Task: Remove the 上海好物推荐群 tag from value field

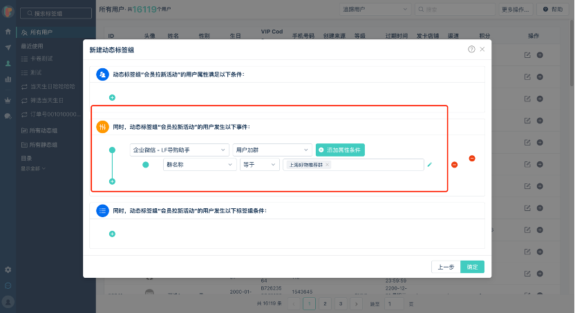Action: point(327,165)
